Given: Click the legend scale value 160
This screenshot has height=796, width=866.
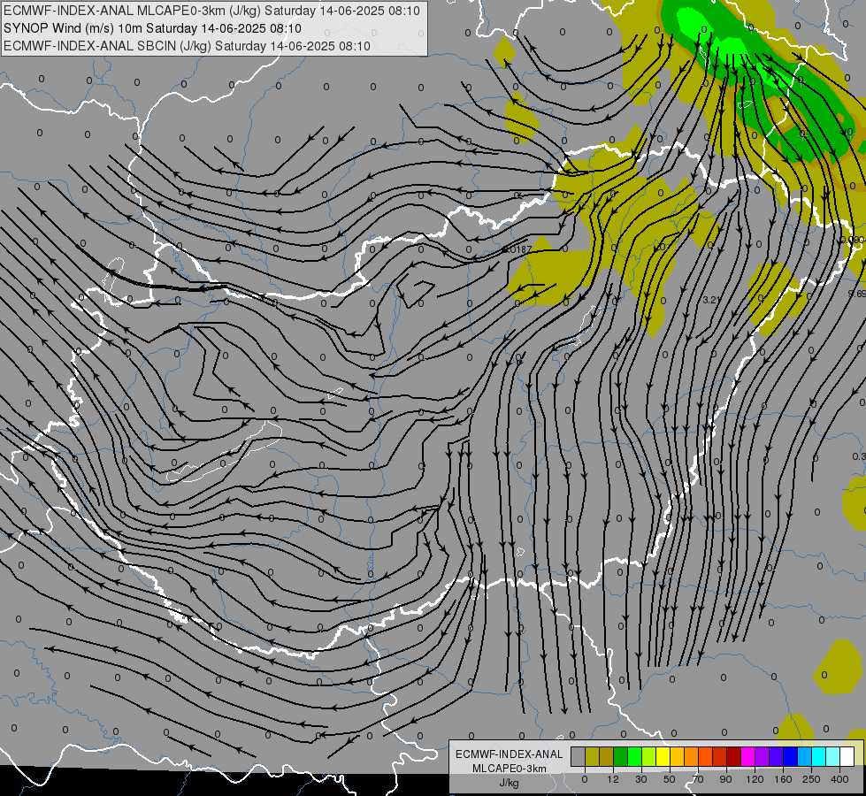Looking at the screenshot, I should [783, 779].
